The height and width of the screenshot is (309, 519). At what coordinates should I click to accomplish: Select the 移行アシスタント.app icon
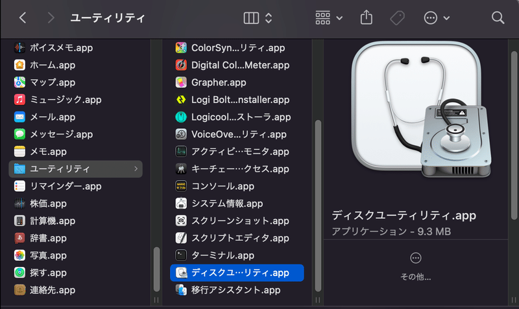(181, 290)
